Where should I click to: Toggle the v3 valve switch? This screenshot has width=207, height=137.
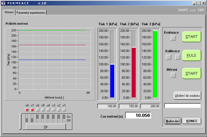[53, 118]
